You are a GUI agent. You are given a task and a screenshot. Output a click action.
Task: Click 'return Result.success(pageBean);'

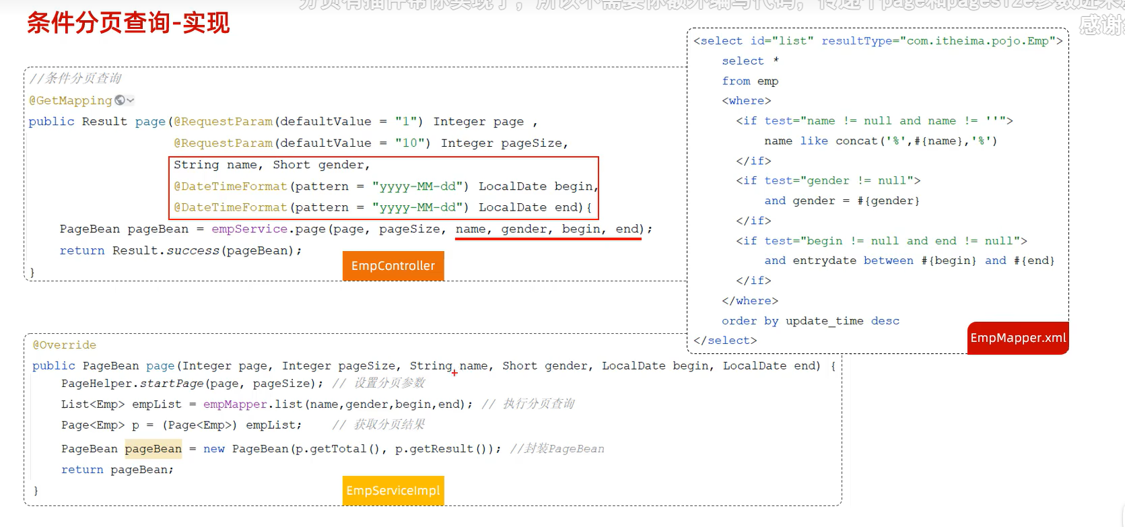(181, 250)
